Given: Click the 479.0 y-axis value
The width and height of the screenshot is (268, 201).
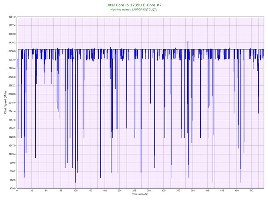Looking at the screenshot, I should coord(12,189).
